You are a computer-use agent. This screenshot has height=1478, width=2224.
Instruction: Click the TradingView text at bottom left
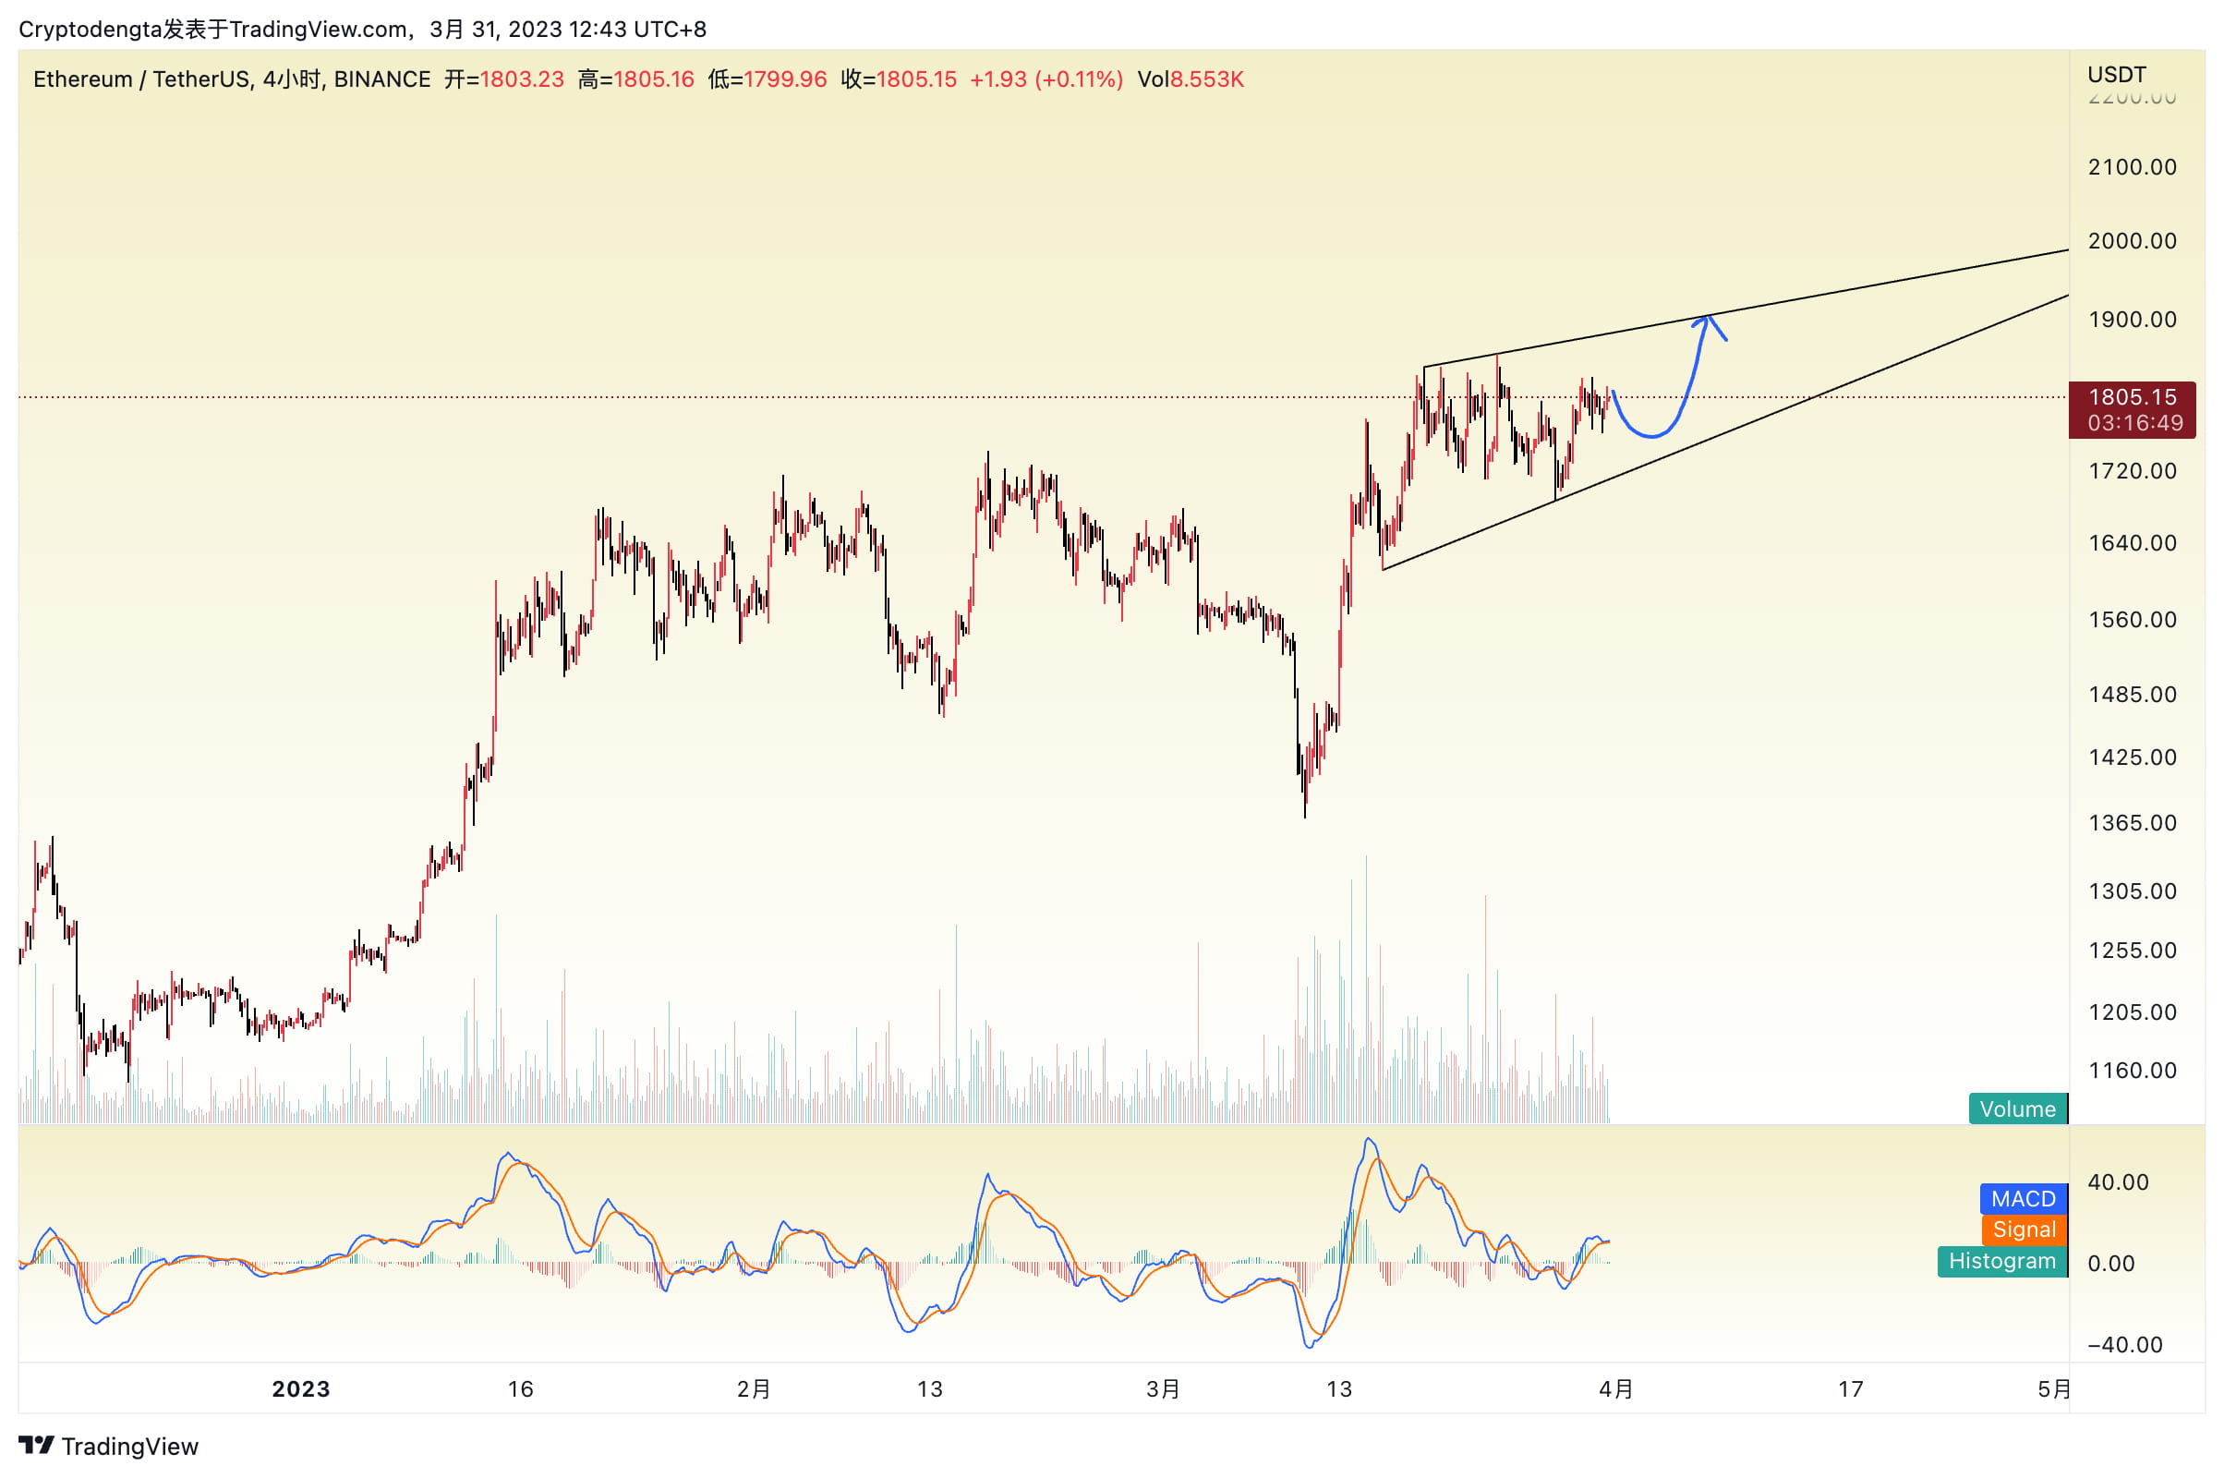coord(130,1447)
